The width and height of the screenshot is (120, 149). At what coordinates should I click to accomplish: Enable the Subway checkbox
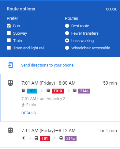pos(9,33)
